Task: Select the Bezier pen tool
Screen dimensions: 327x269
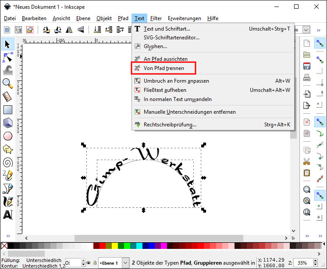Action: (x=8, y=189)
